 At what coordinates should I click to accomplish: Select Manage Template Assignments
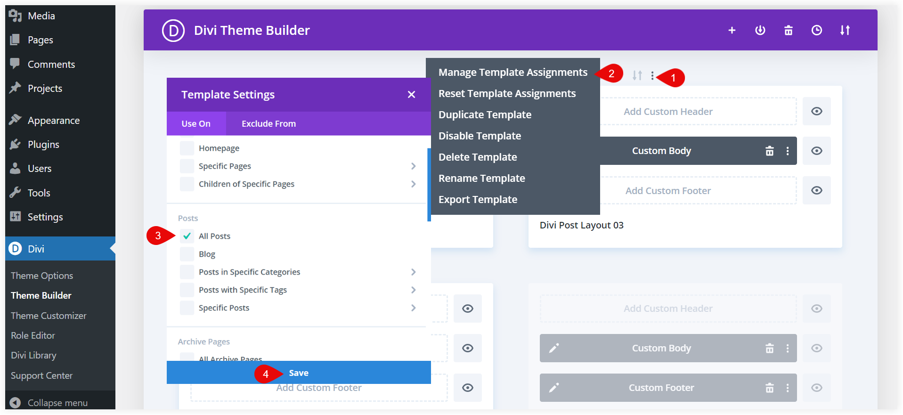click(x=513, y=72)
